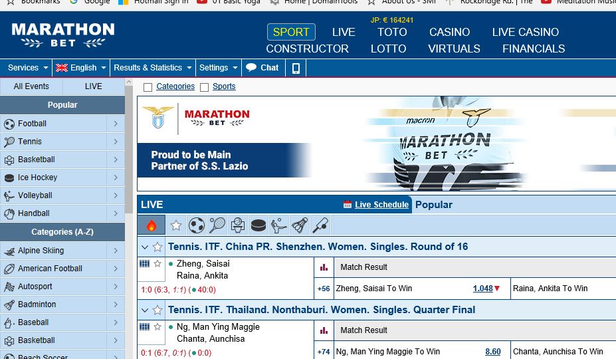
Task: Open the LOTTO navigation item
Action: click(x=388, y=49)
